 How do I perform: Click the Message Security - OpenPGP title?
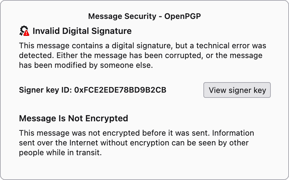(144, 16)
